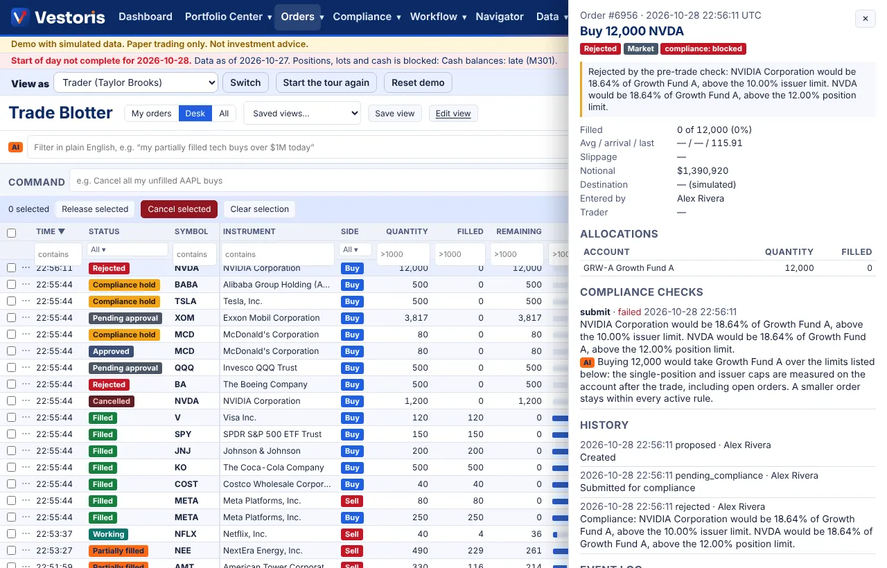Open the Status column filter dropdown
Image resolution: width=887 pixels, height=568 pixels.
pyautogui.click(x=128, y=249)
